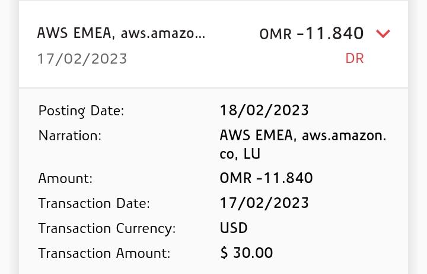
Task: Click the truncated AWS EMEA merchant title
Action: coord(121,33)
